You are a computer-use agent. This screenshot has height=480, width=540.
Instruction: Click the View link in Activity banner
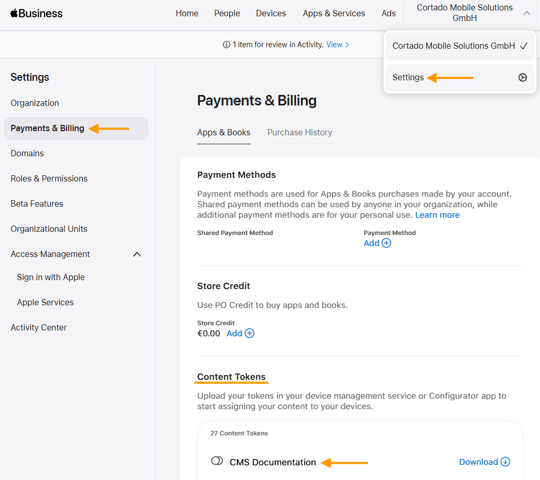pyautogui.click(x=334, y=45)
